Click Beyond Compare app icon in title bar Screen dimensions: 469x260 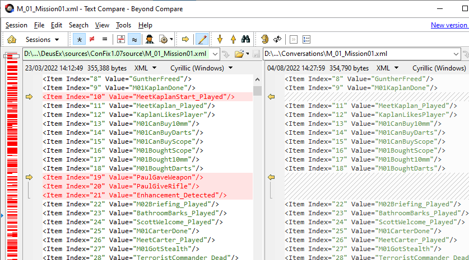pos(10,8)
